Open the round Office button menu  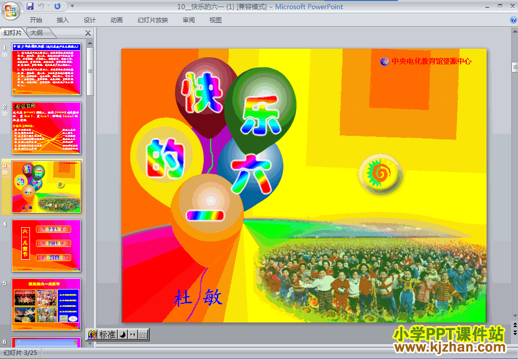[11, 10]
